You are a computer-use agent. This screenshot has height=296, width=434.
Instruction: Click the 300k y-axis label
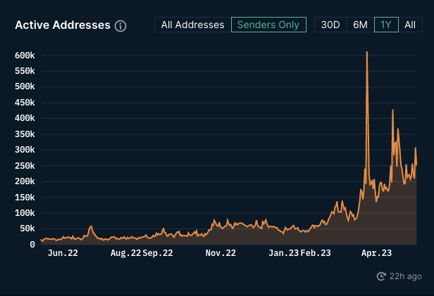click(25, 150)
